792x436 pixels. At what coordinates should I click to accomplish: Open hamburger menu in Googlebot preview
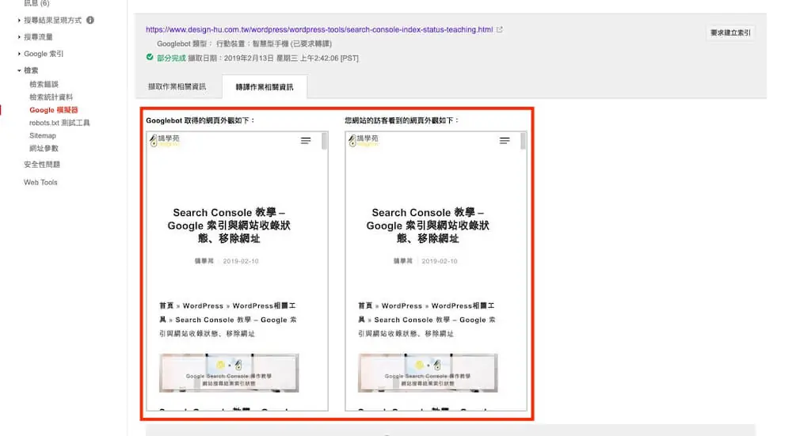coord(306,141)
